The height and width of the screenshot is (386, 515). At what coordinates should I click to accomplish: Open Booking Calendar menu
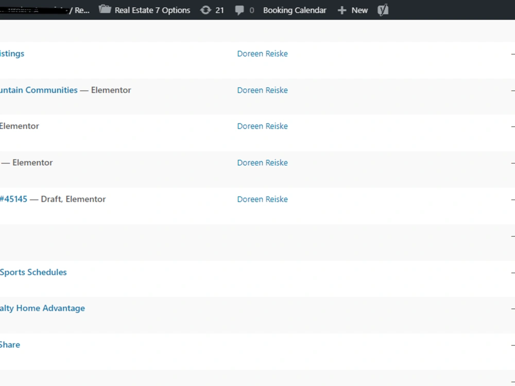click(295, 10)
